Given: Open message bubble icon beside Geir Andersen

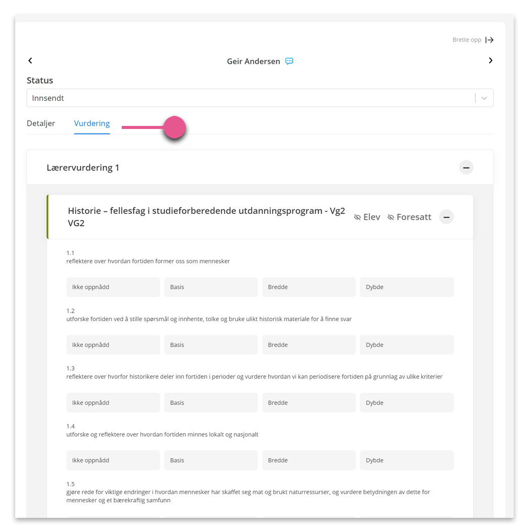Looking at the screenshot, I should point(289,61).
